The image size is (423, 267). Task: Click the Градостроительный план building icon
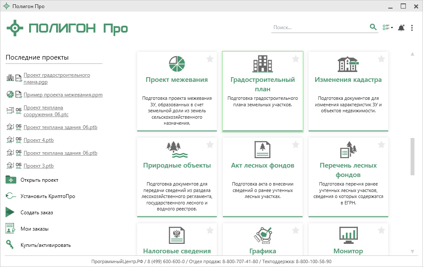point(262,64)
